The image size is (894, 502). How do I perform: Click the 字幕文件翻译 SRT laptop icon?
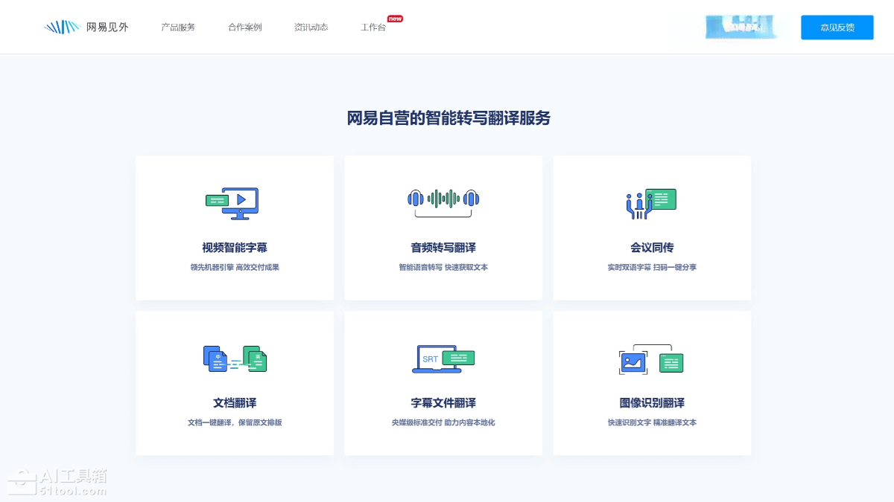(443, 358)
